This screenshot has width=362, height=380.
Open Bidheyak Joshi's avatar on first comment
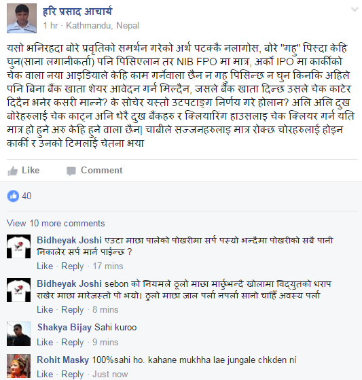click(x=18, y=246)
